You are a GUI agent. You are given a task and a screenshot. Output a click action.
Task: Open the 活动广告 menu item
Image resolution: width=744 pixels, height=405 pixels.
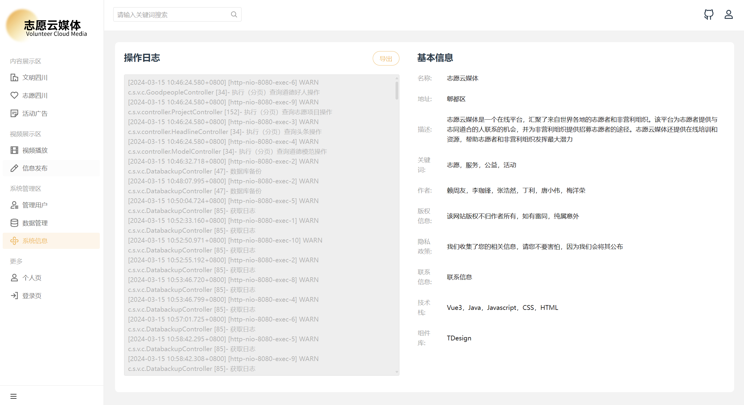(35, 113)
